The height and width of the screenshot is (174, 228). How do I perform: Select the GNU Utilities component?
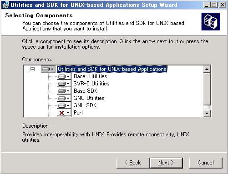pyautogui.click(x=89, y=98)
